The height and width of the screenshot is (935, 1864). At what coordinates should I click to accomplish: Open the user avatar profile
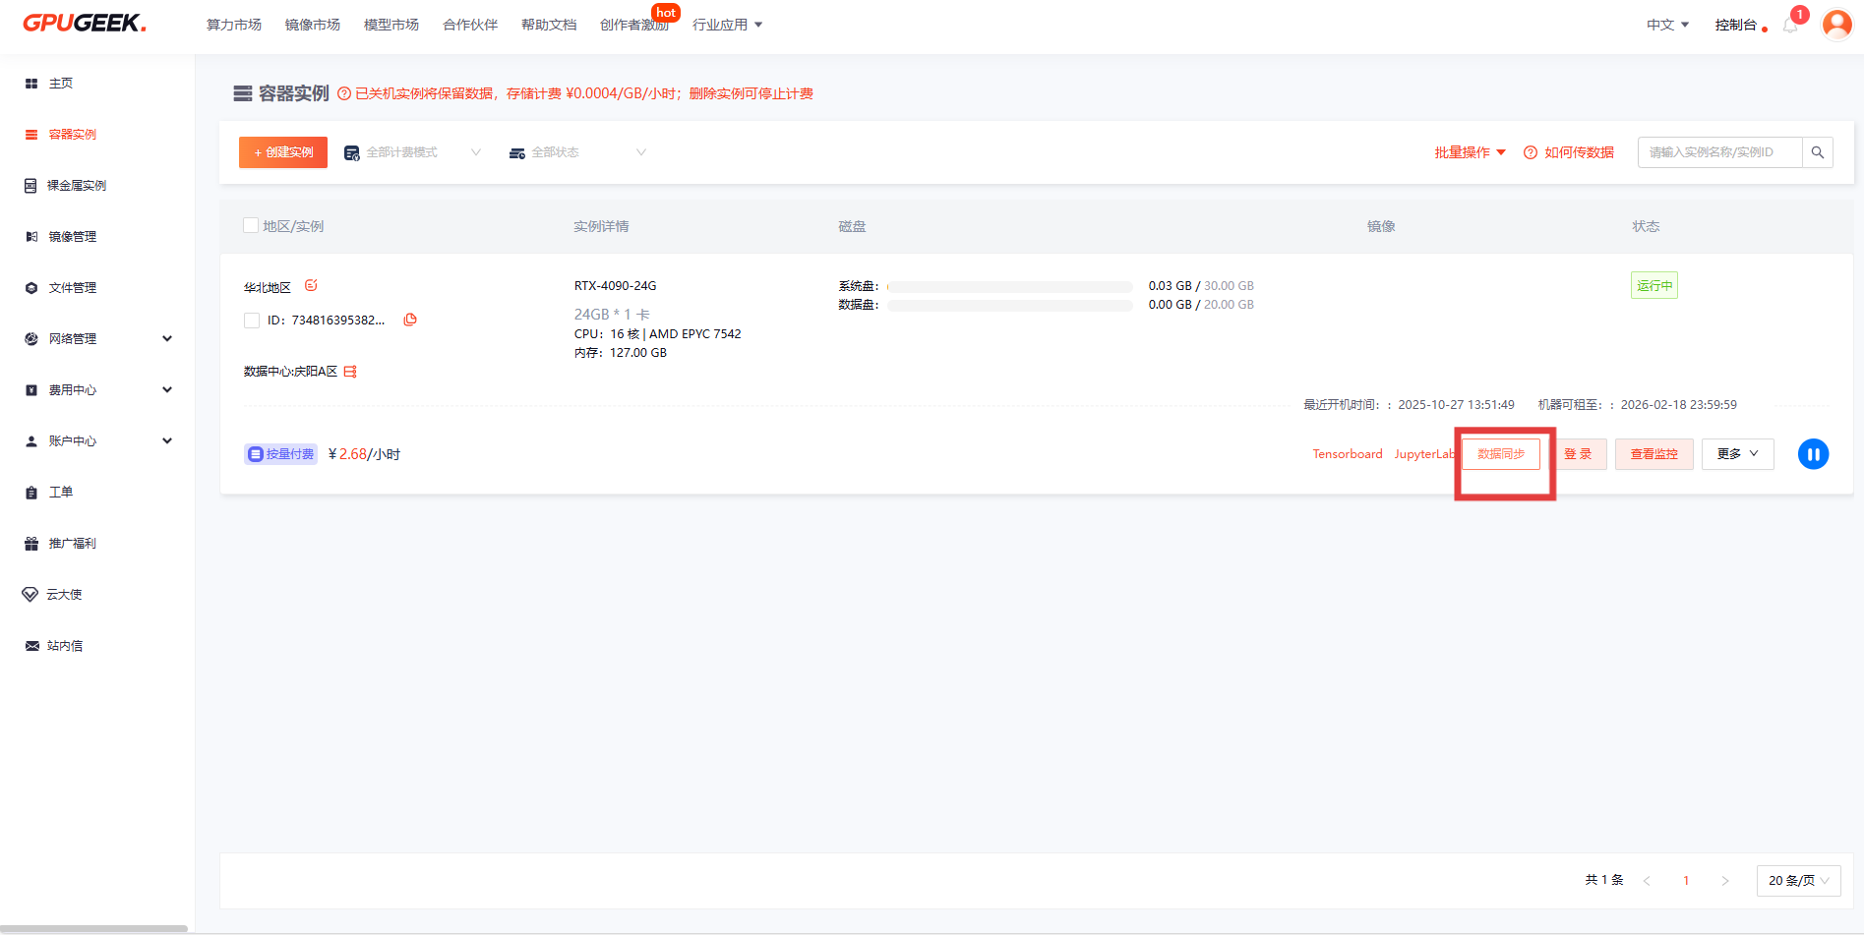click(x=1836, y=25)
